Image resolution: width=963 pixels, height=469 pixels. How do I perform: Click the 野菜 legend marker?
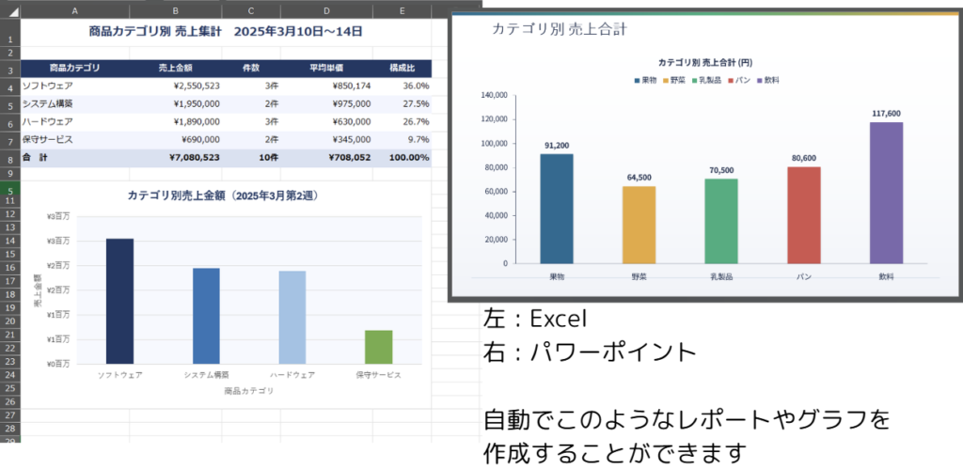[666, 81]
